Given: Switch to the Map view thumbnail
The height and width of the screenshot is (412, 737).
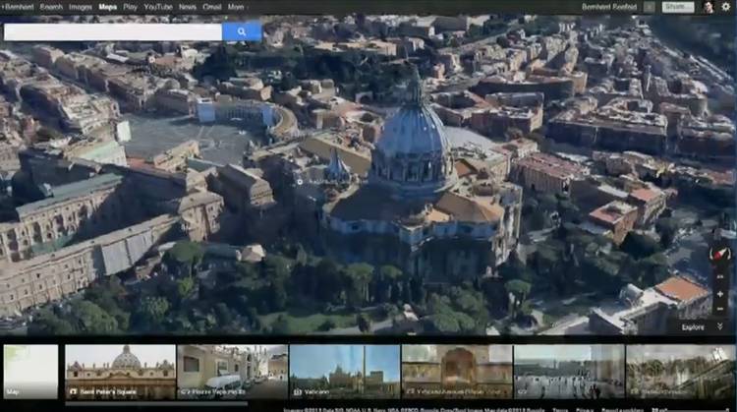Looking at the screenshot, I should (x=30, y=372).
